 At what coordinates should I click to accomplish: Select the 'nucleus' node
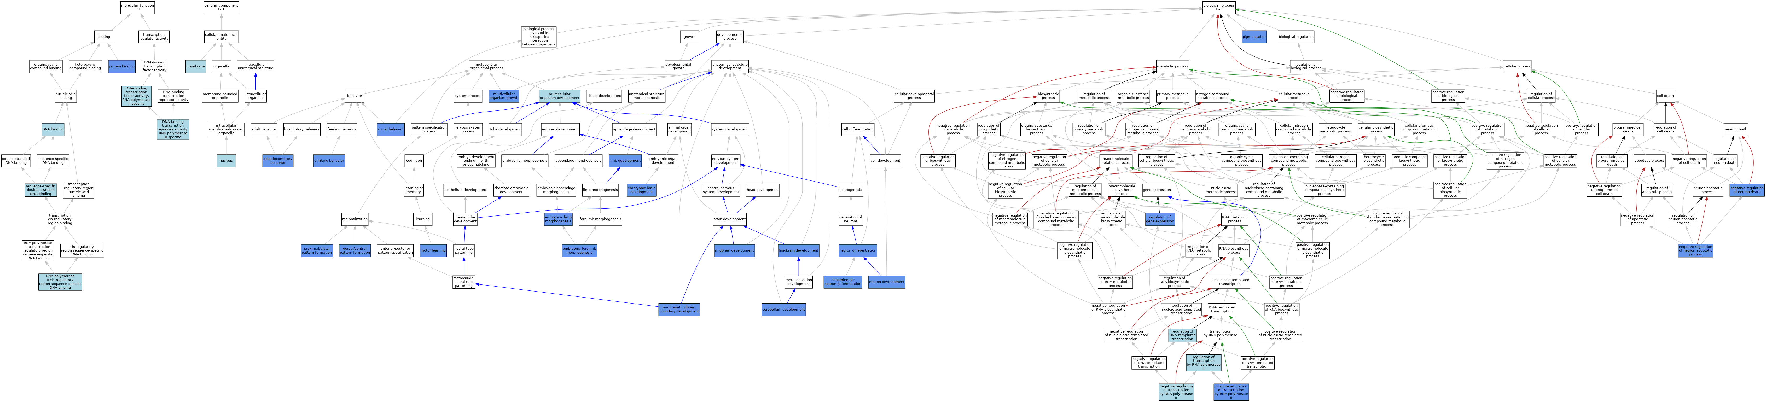pos(226,161)
